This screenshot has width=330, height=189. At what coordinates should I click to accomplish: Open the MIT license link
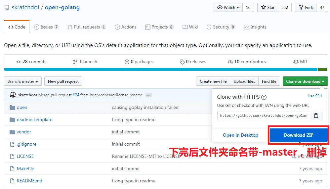tap(301, 62)
